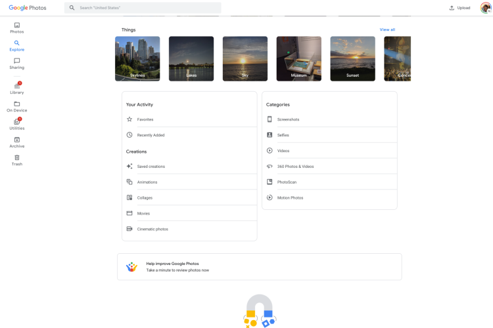Open Favorites under Your Activity
The width and height of the screenshot is (493, 328).
(x=145, y=119)
